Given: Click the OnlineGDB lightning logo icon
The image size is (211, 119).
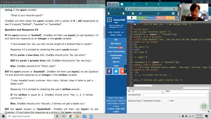Looking at the screenshot, I should [109, 20].
